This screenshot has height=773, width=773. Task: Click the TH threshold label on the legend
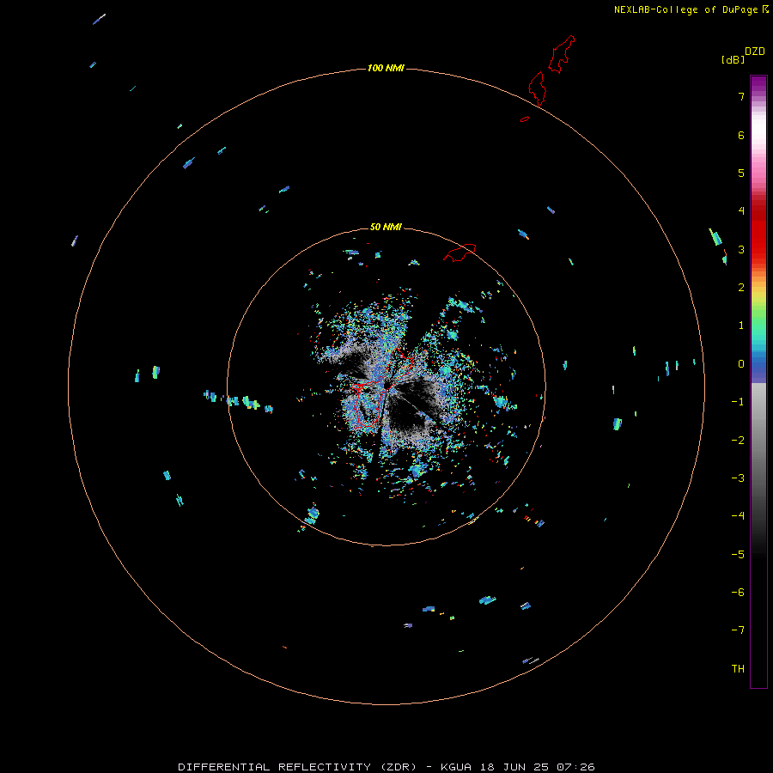tap(738, 669)
